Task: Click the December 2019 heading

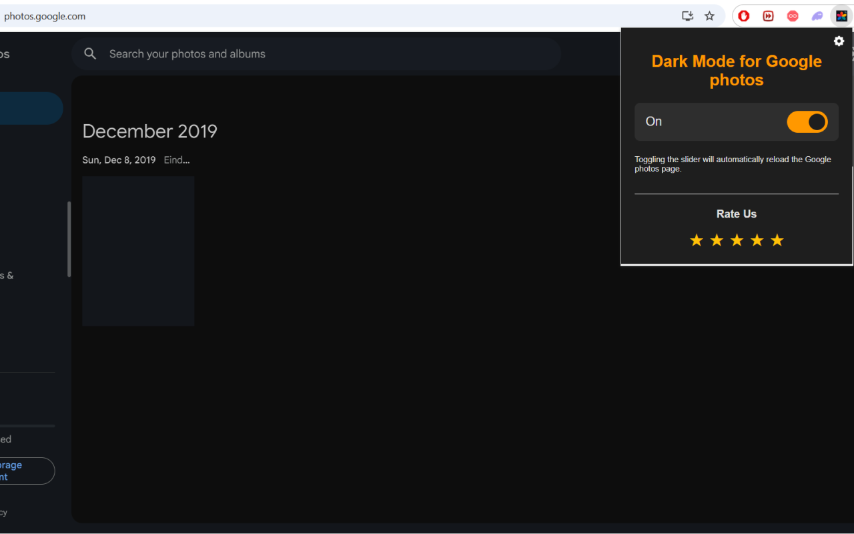Action: tap(150, 131)
